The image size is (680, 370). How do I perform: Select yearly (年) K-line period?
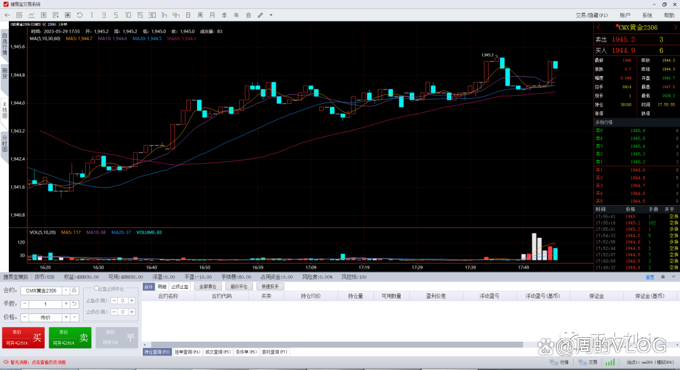pyautogui.click(x=236, y=15)
